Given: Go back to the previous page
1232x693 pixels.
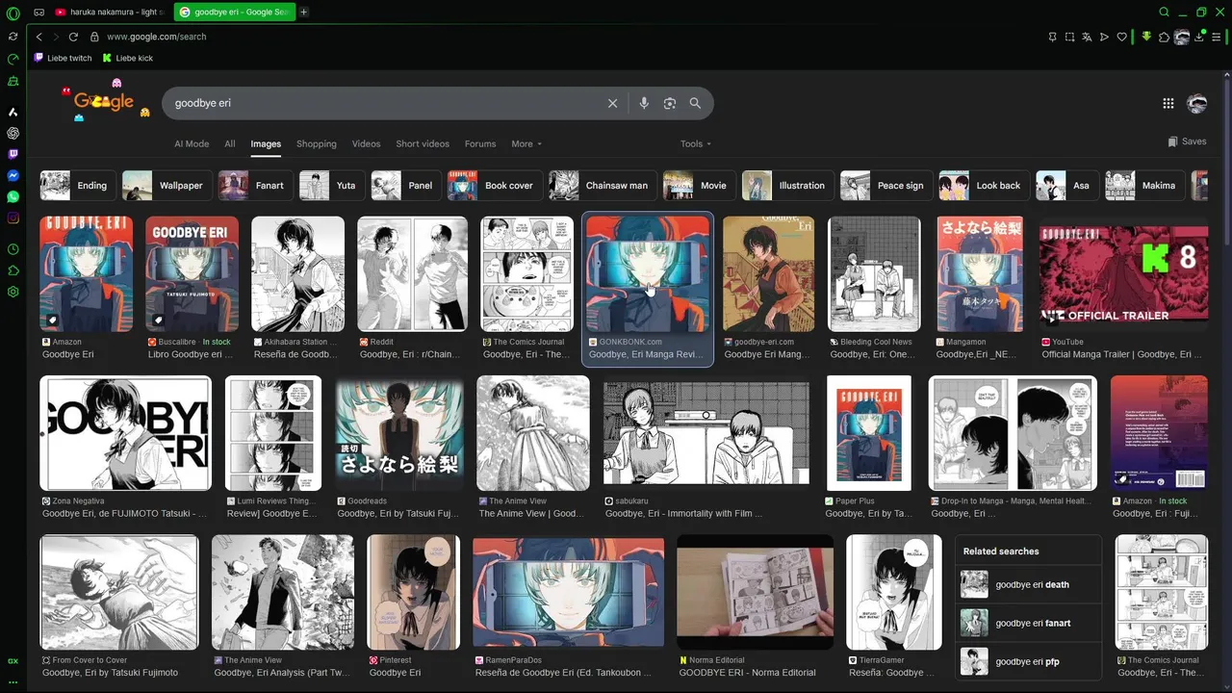Looking at the screenshot, I should 38,37.
